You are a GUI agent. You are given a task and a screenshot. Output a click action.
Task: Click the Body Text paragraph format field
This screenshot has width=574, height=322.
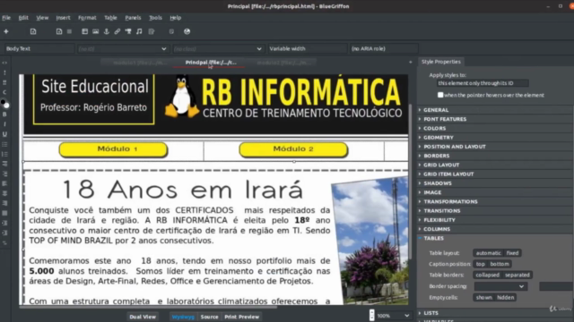(x=39, y=48)
